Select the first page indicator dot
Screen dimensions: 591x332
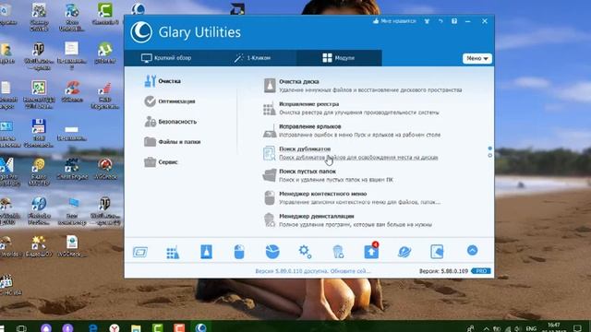tap(489, 148)
